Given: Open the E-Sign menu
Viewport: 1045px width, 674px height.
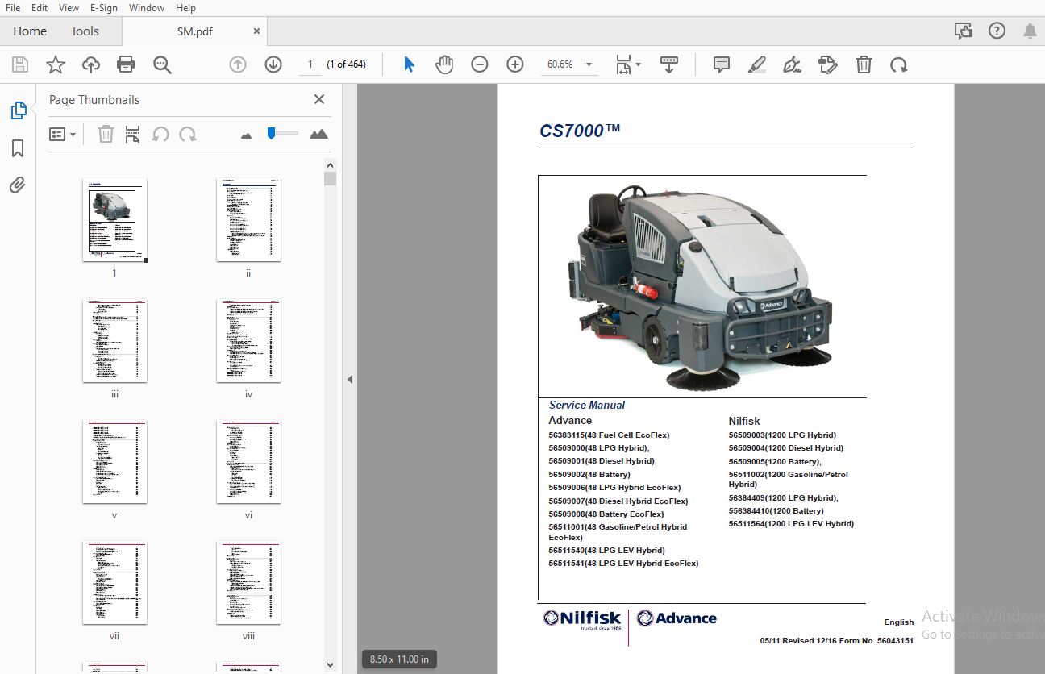Looking at the screenshot, I should pyautogui.click(x=103, y=7).
